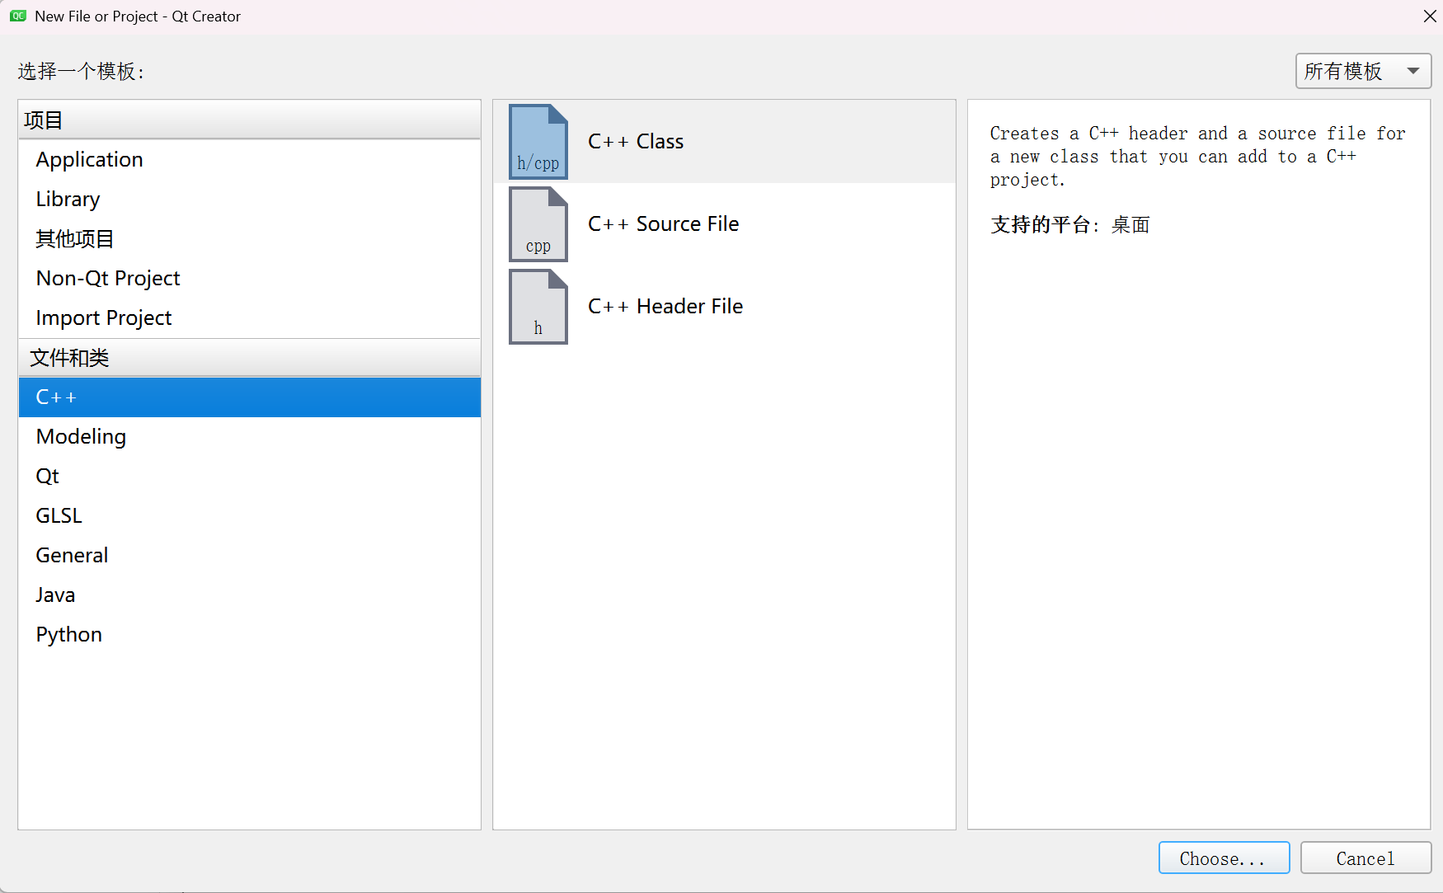Image resolution: width=1443 pixels, height=893 pixels.
Task: Click the h icon for C++ Header File
Action: [x=538, y=306]
